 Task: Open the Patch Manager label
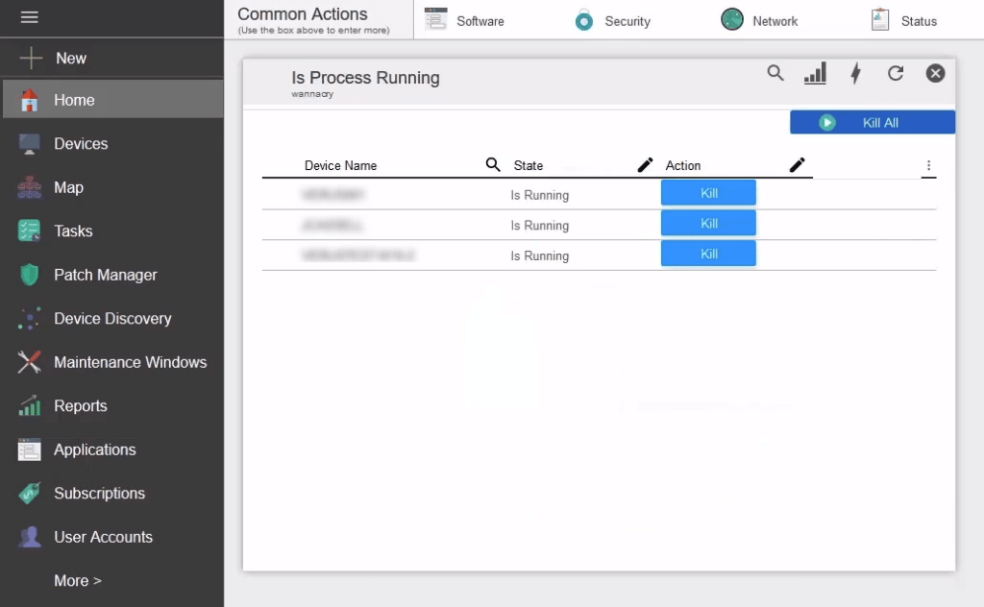(x=106, y=275)
